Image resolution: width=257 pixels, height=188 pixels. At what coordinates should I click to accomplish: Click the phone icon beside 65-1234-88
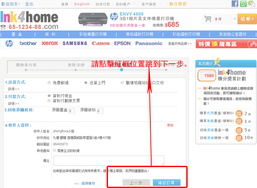click(x=3, y=27)
